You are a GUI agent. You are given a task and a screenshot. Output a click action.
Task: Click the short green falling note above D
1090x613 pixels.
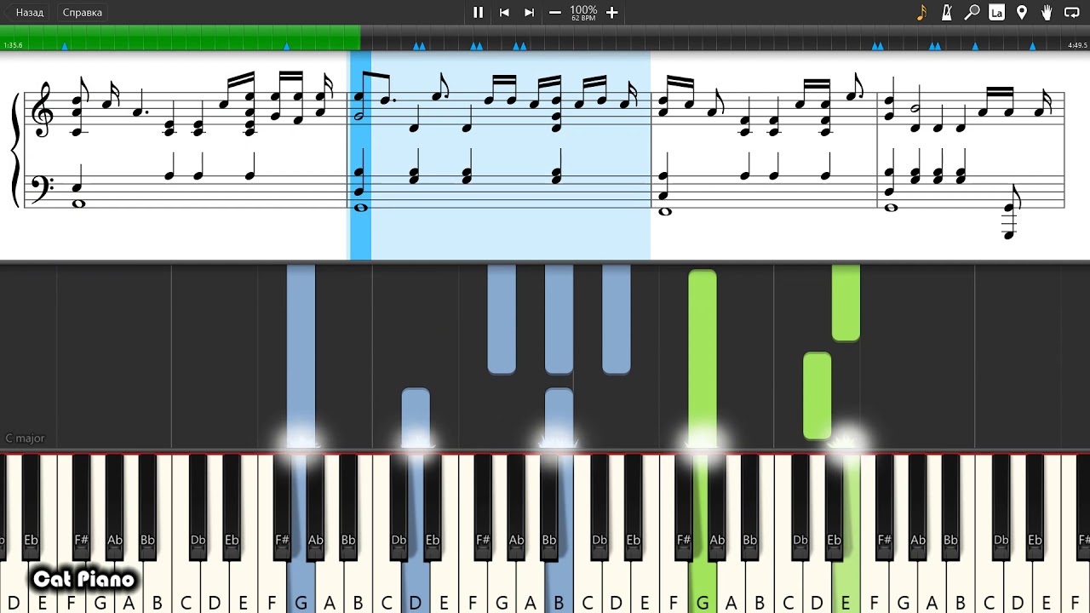tap(817, 396)
